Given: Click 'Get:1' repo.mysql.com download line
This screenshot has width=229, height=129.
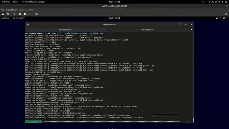Looking at the screenshot, I should 83,64.
